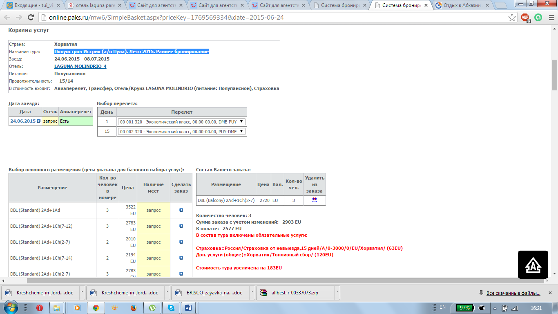Click the browser forward arrow
The image size is (558, 314).
[19, 18]
